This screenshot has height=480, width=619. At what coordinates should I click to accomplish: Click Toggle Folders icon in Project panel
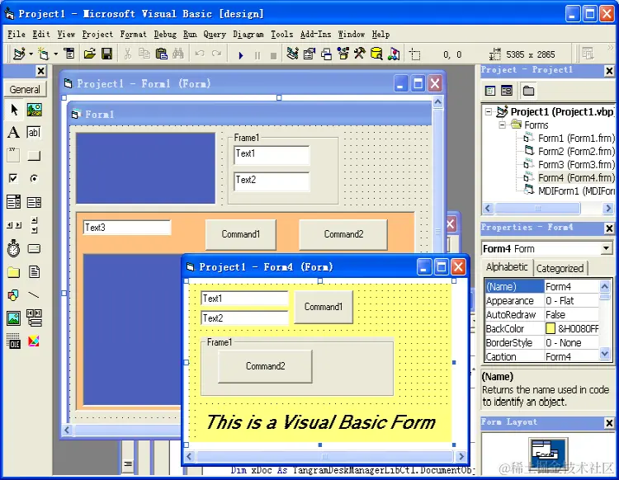pyautogui.click(x=528, y=91)
